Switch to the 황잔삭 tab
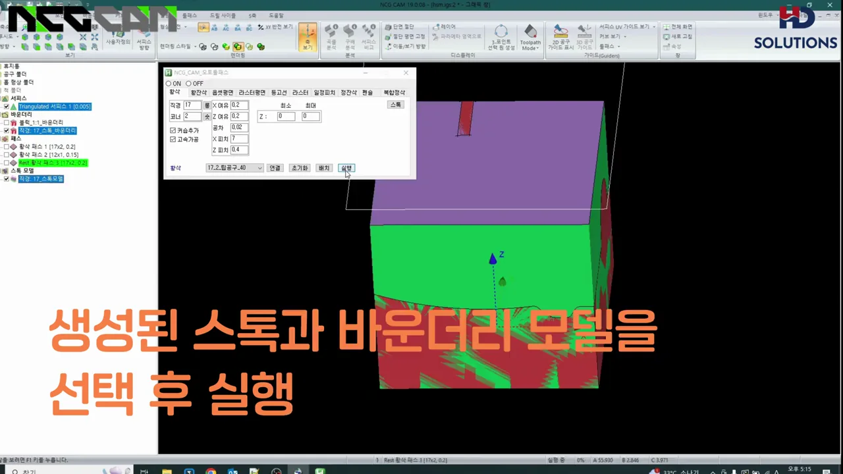Screen dimensions: 843x474 [198, 93]
